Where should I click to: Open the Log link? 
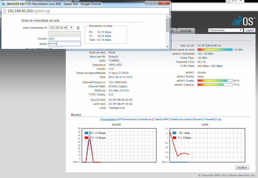[219, 119]
